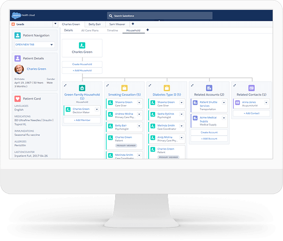Open the Diabetes Type II (5) link

pyautogui.click(x=167, y=95)
